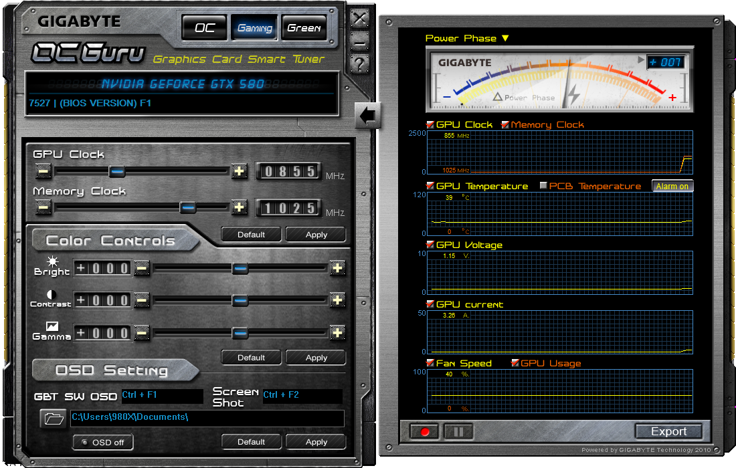Decrease Memory Clock with the minus button
This screenshot has height=468, width=736.
43,207
